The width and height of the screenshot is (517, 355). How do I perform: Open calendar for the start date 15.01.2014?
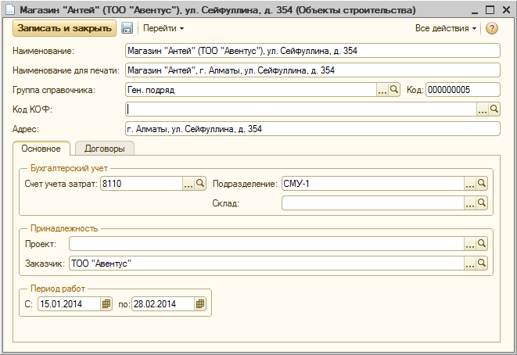click(106, 303)
